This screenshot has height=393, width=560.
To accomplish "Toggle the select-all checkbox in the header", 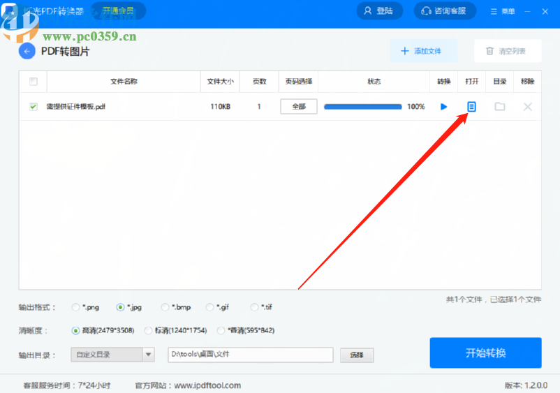I will click(x=34, y=82).
